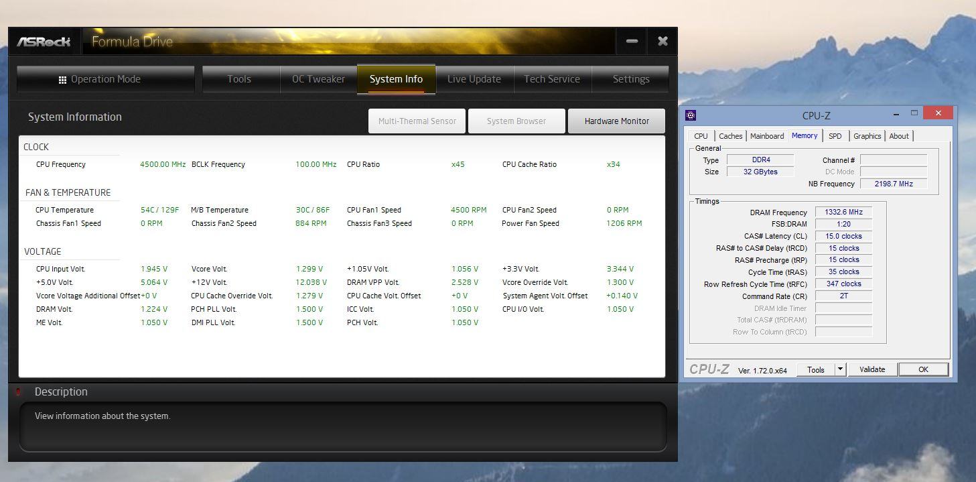Screen dimensions: 976x482
Task: Select the Memory tab in CPU-Z
Action: click(805, 135)
